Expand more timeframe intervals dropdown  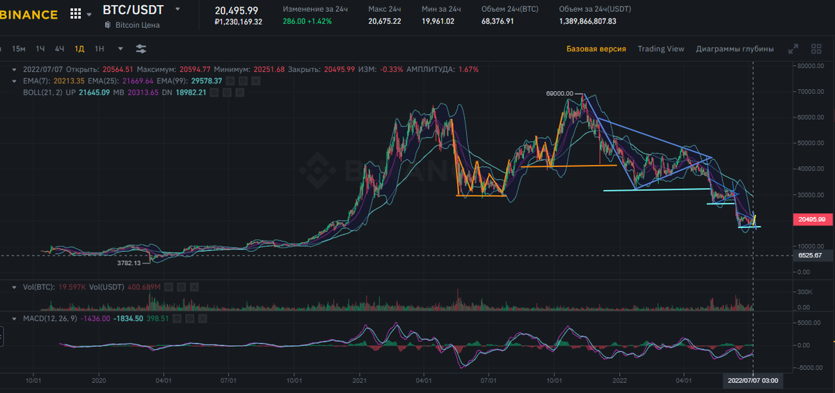coord(120,49)
